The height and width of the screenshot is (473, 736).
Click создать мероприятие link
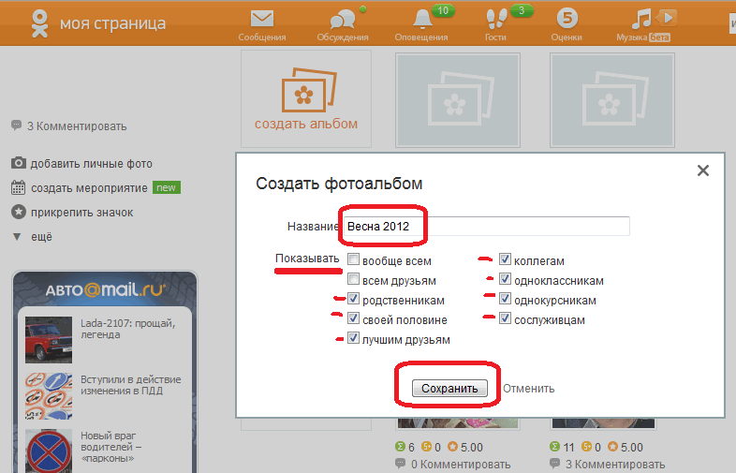(89, 188)
